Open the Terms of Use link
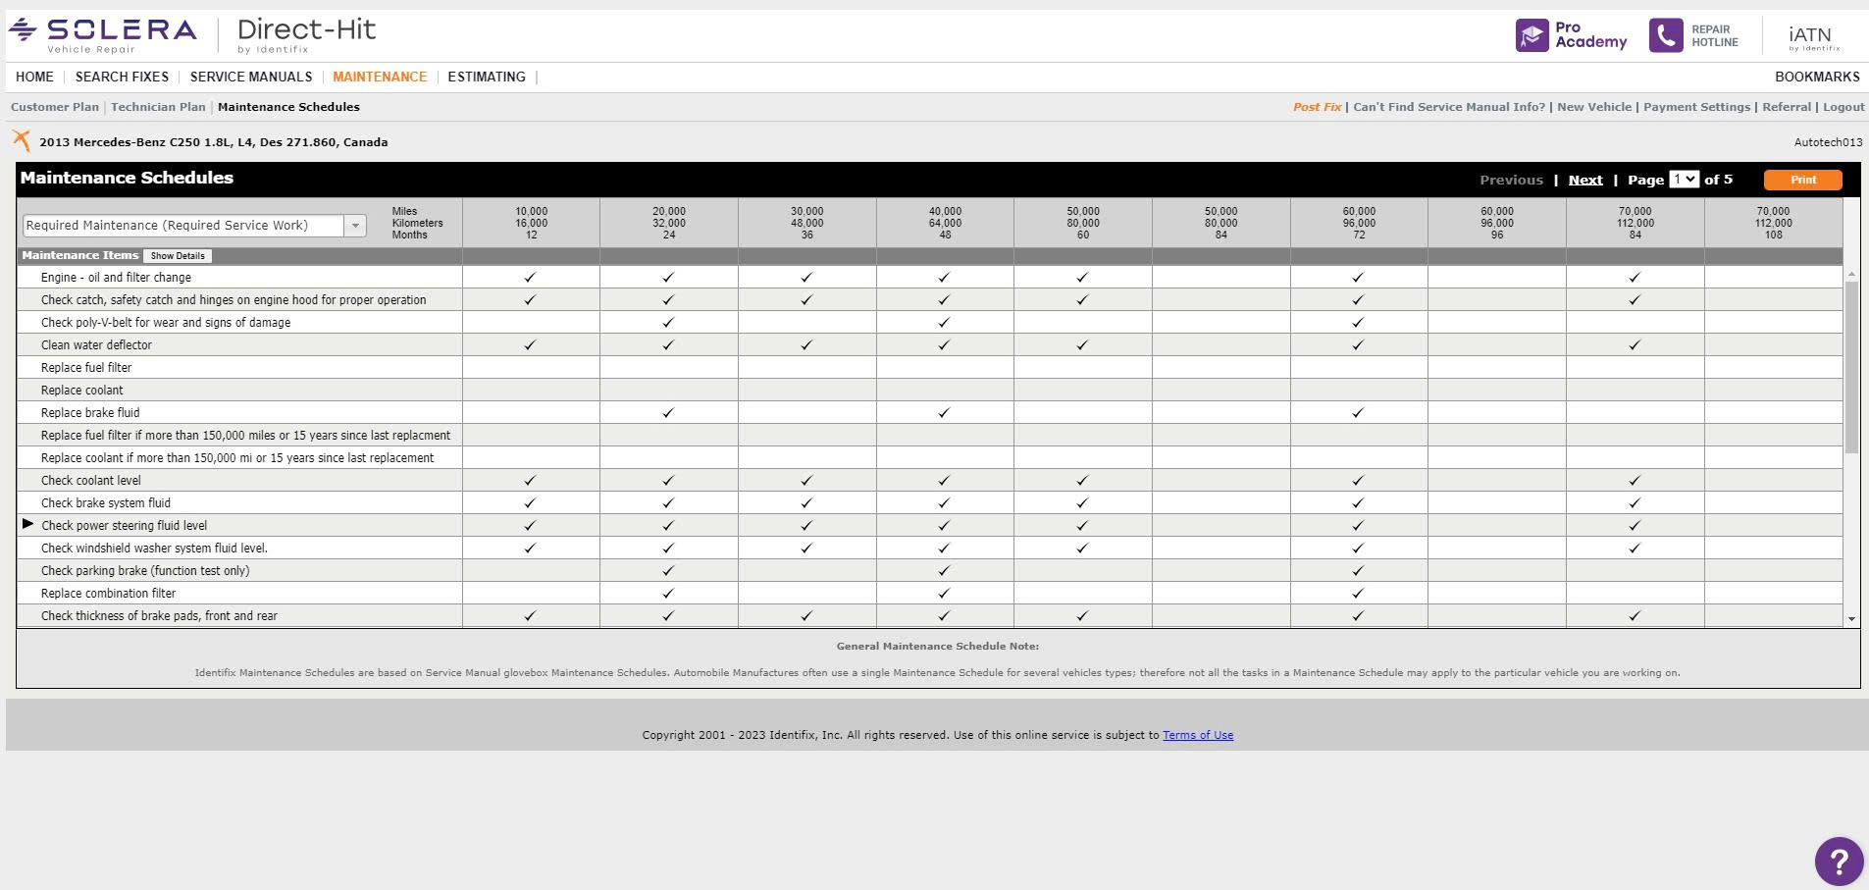 (x=1197, y=735)
